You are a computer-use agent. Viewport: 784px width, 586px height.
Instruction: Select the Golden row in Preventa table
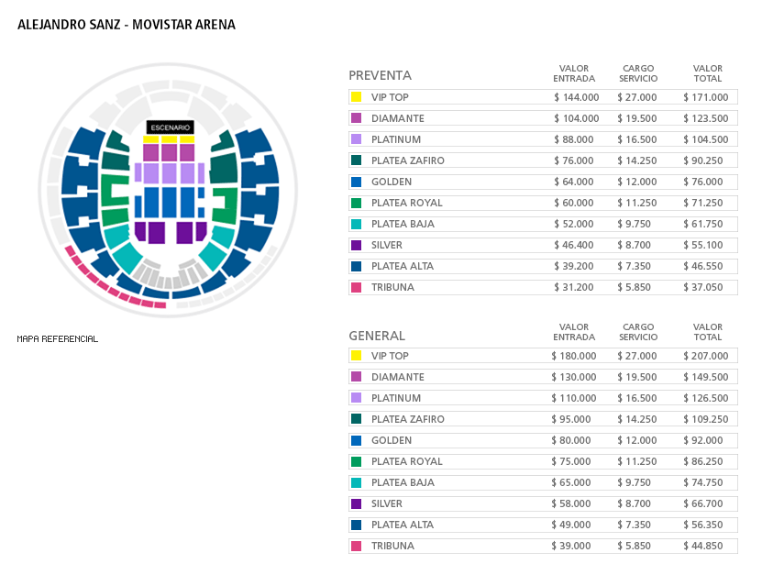[x=543, y=182]
